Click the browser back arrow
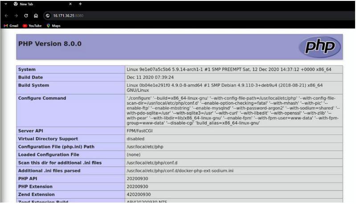The image size is (356, 204). [6, 16]
